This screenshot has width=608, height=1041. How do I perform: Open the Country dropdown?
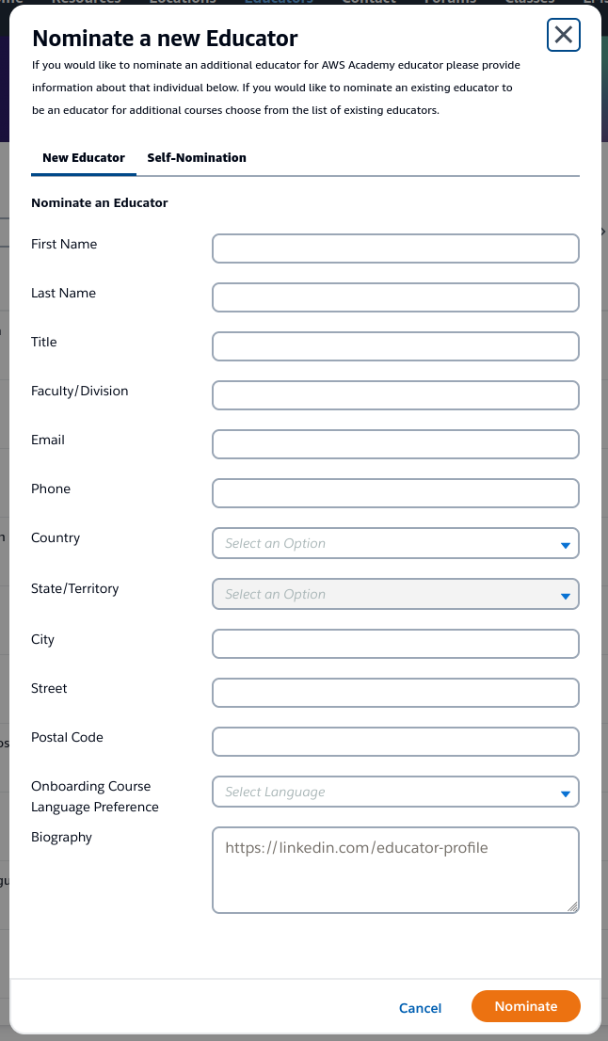click(x=395, y=544)
